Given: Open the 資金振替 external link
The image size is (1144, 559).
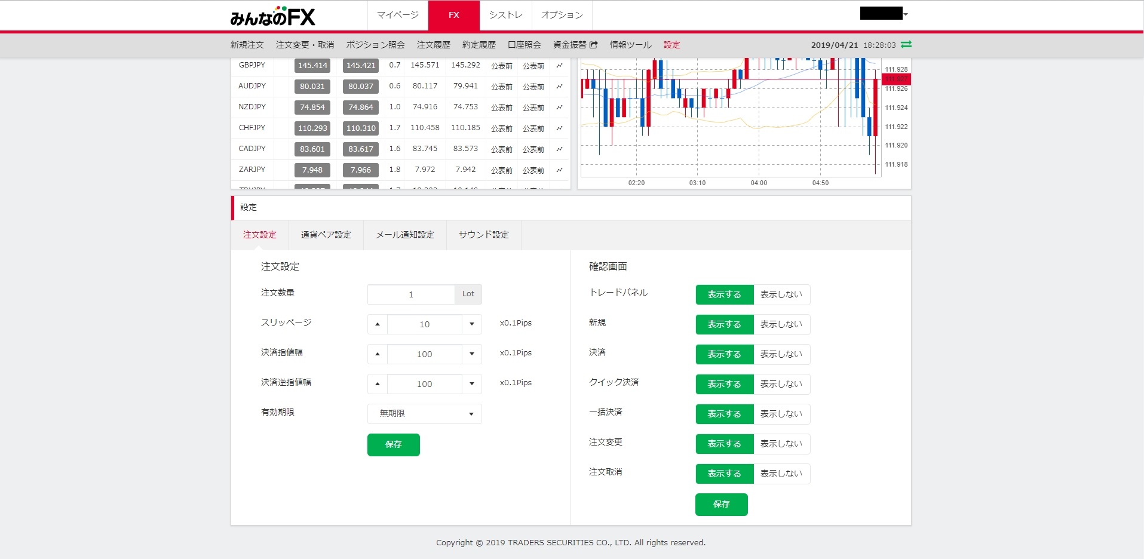Looking at the screenshot, I should tap(575, 45).
